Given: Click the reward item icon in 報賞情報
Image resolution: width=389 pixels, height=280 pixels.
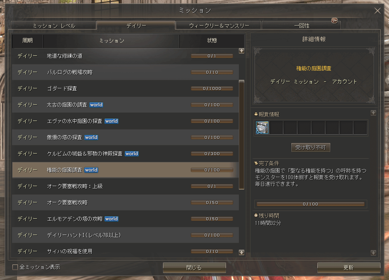Looking at the screenshot, I should (x=262, y=128).
